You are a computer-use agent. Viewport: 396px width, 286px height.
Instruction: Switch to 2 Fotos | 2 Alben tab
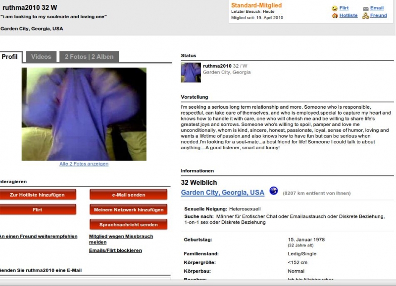tap(89, 57)
